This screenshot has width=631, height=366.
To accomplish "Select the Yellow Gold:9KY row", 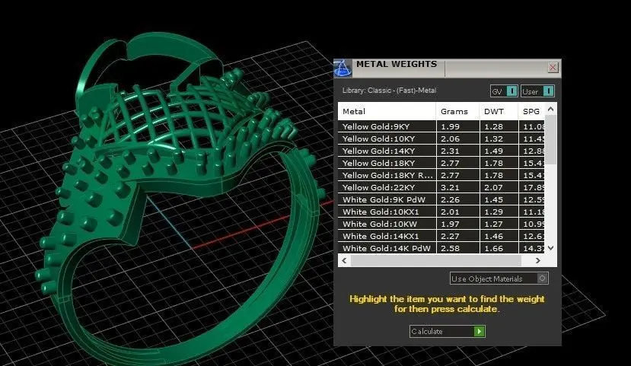I will (x=441, y=126).
